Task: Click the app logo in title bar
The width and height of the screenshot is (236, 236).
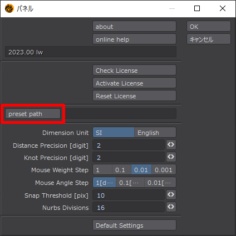Action: 9,8
